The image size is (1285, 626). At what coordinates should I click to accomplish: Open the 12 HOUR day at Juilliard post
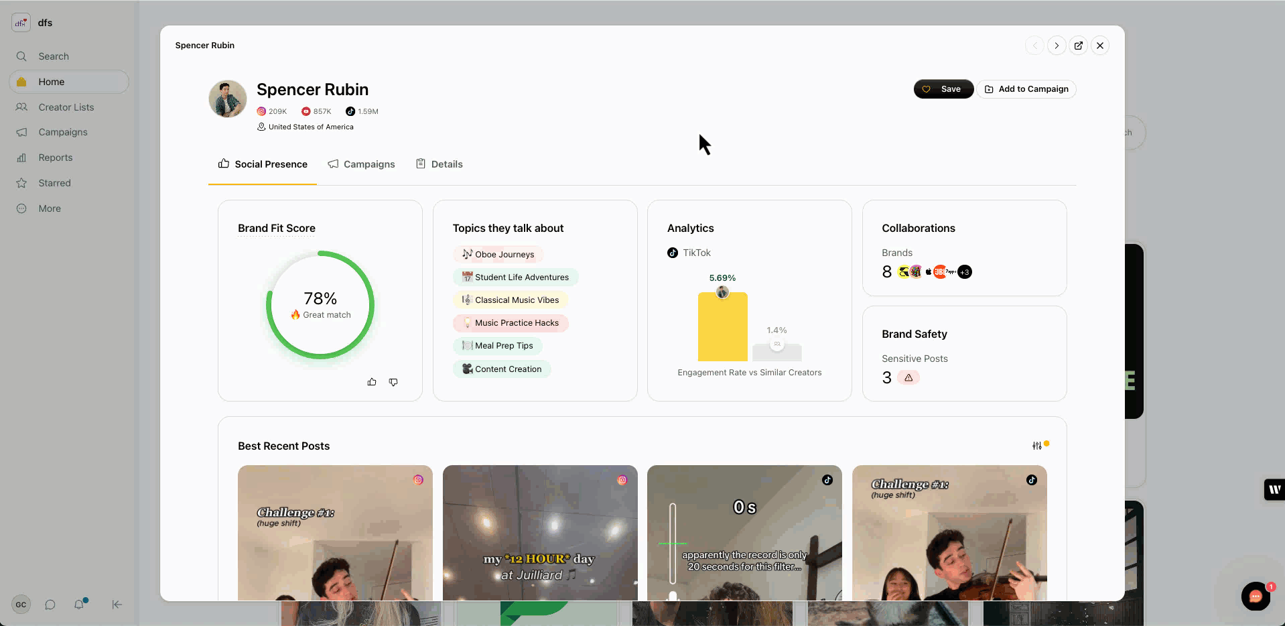point(540,533)
